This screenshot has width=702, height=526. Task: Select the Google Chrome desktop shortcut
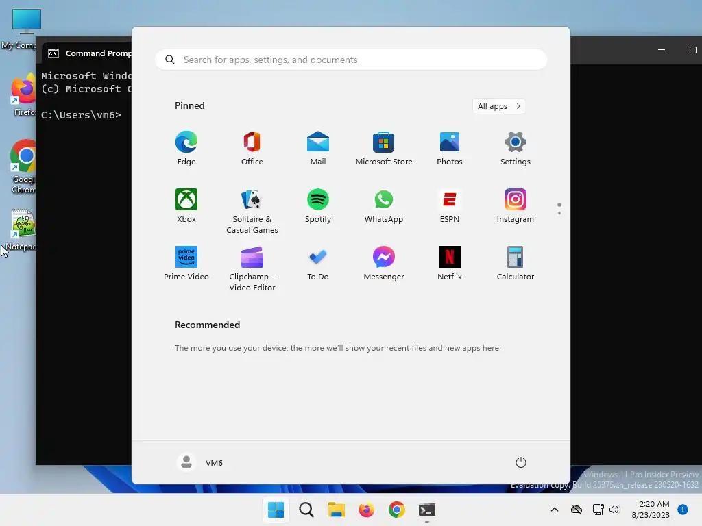click(x=23, y=166)
